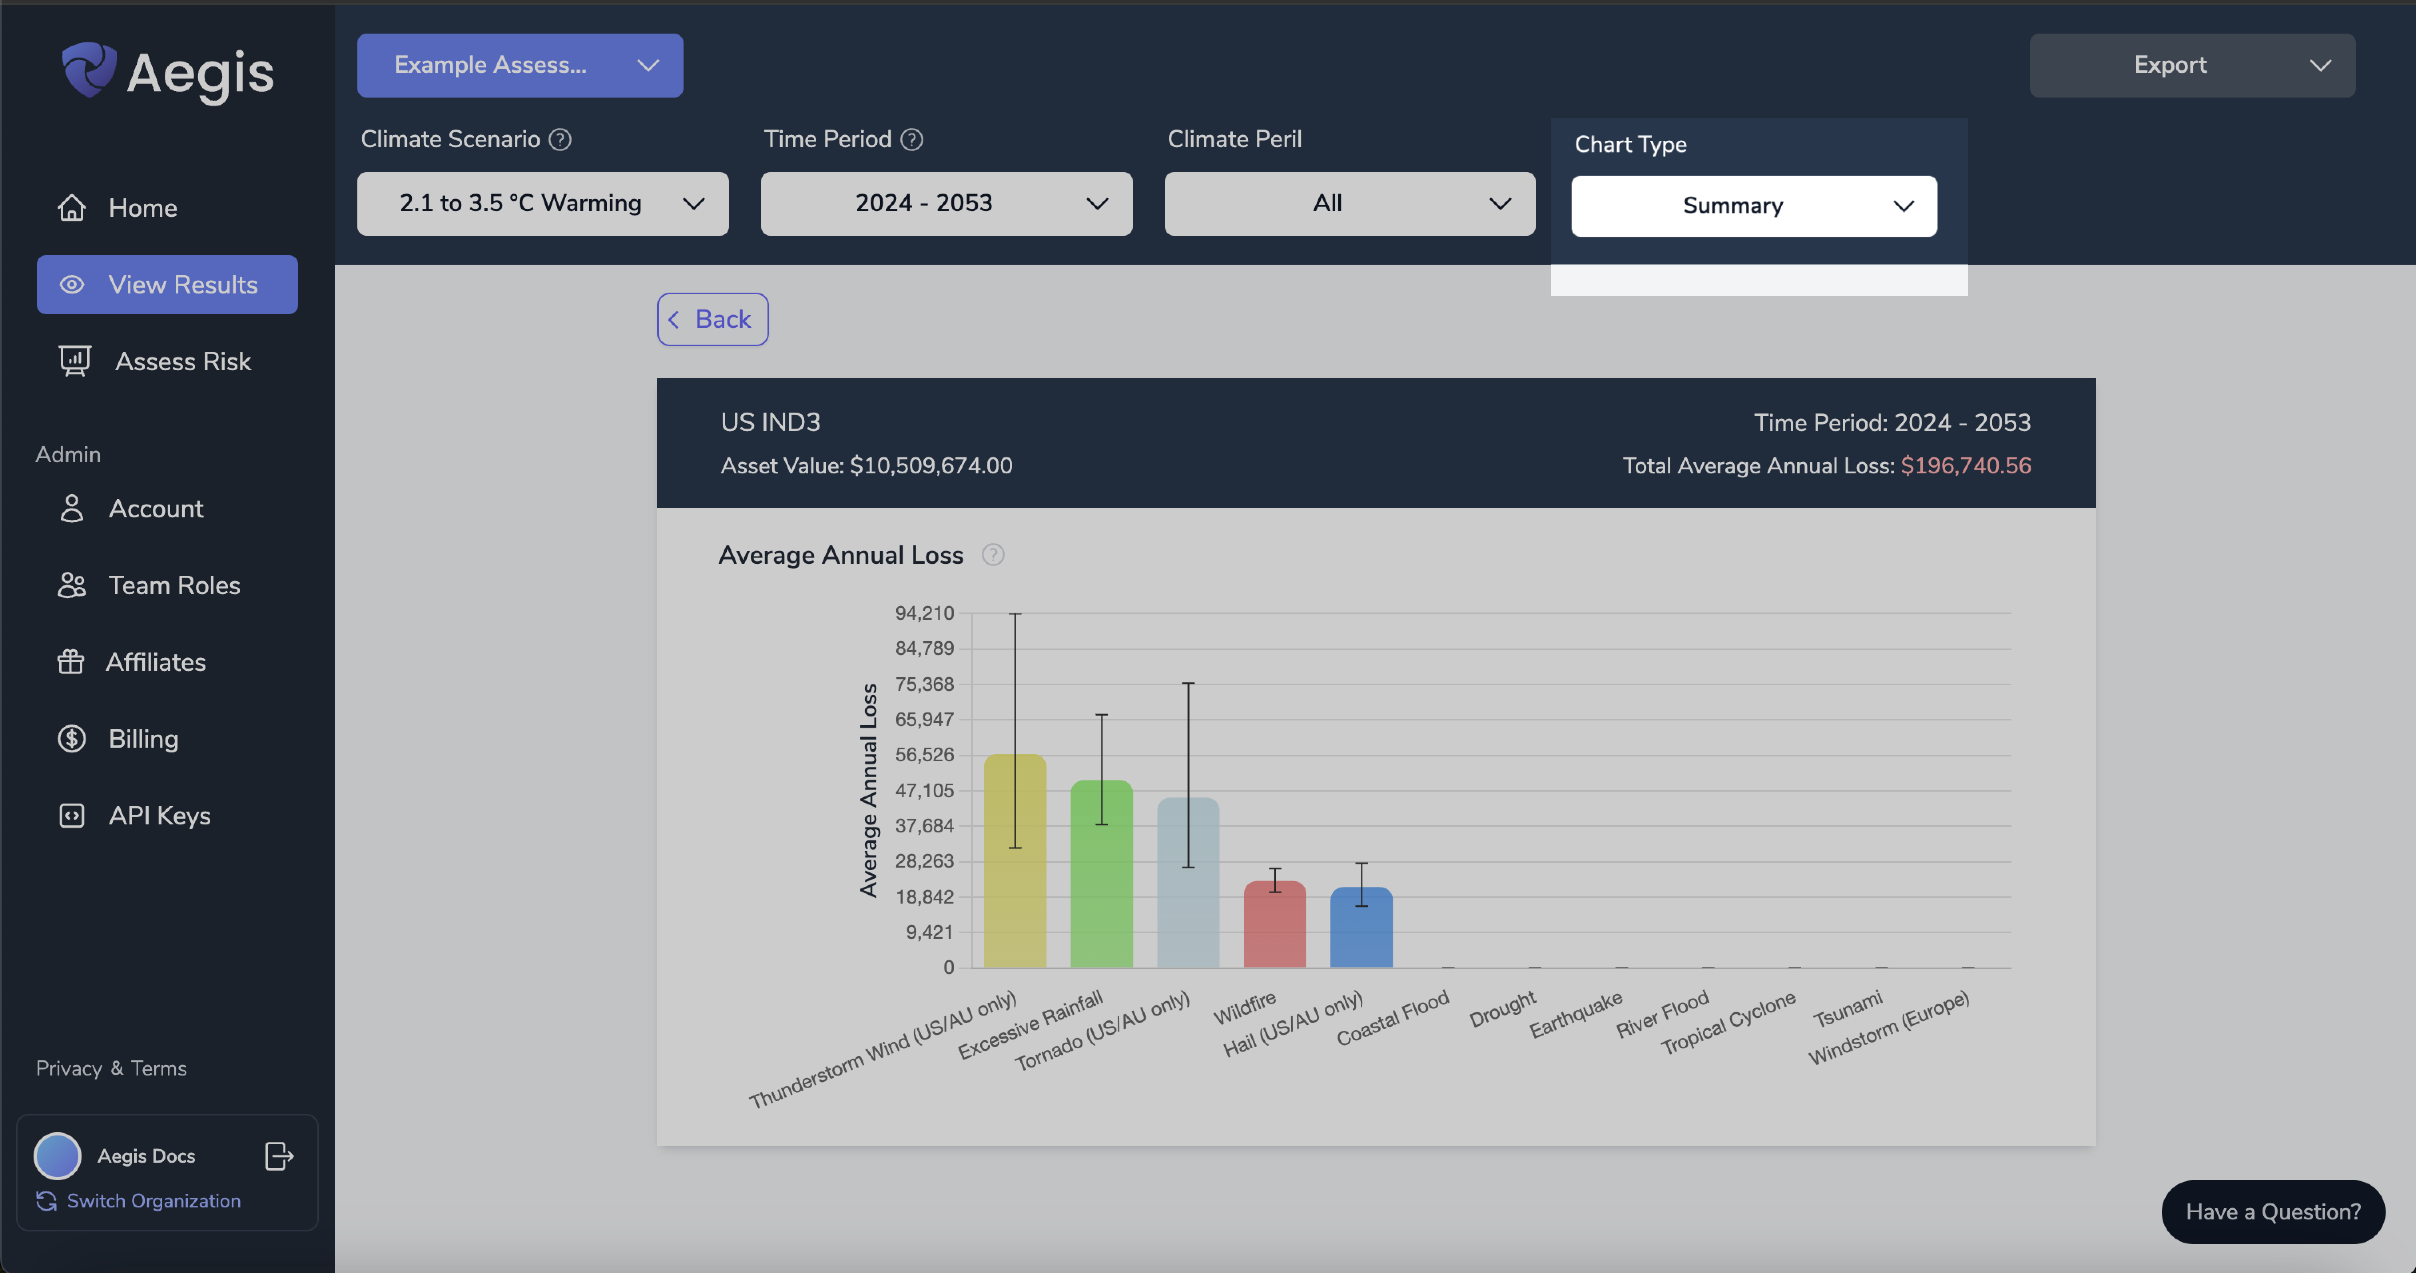Click the Tsunami axis label
The height and width of the screenshot is (1273, 2416).
tap(1848, 1010)
